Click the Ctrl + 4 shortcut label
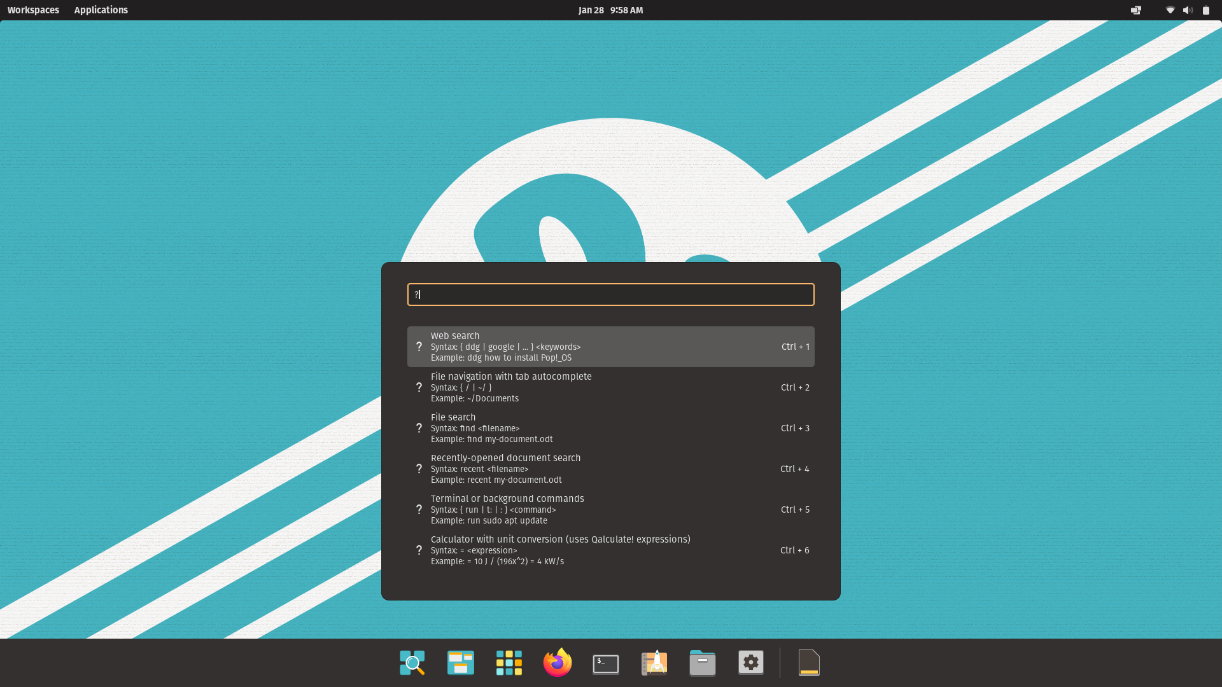This screenshot has height=687, width=1222. (x=795, y=469)
